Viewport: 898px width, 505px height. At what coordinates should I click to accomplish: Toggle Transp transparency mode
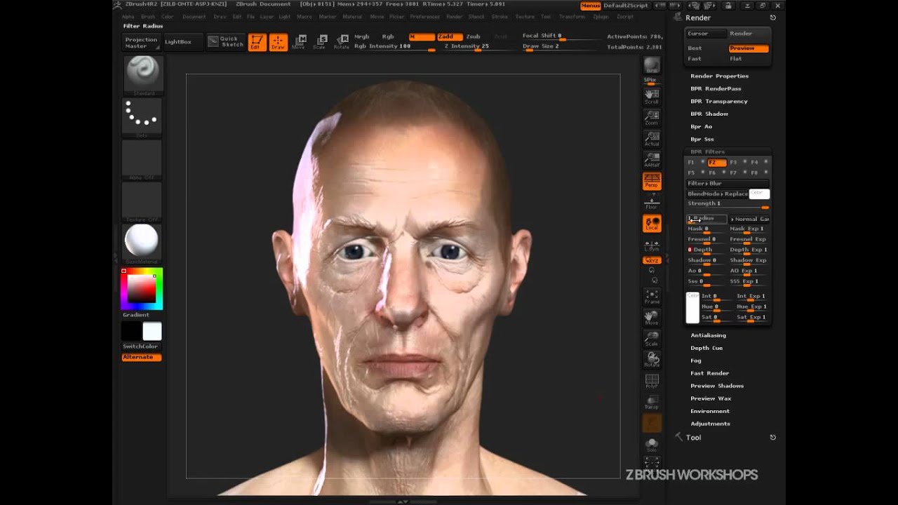click(652, 402)
